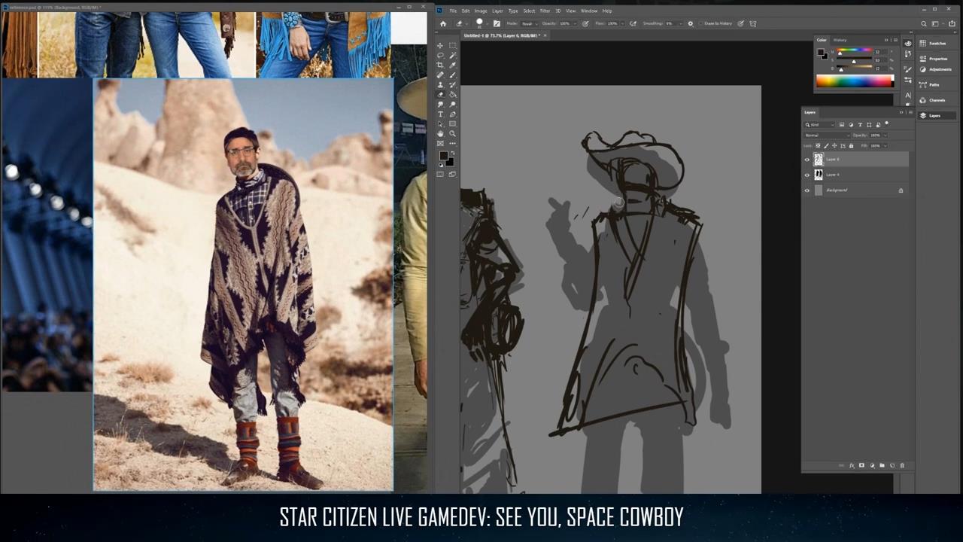Click the Zoom tool magnifier

[x=452, y=134]
